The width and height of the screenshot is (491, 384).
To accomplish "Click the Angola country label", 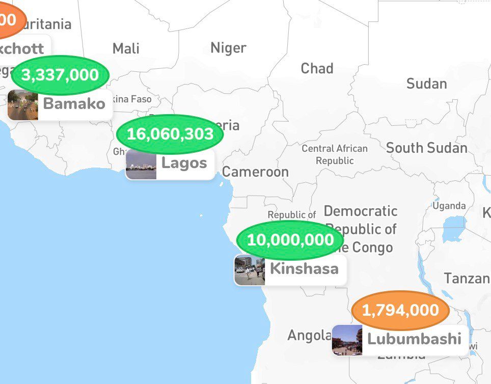I will [x=309, y=336].
